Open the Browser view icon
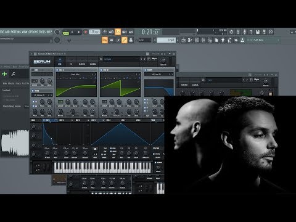The image size is (296, 222). tap(210, 40)
